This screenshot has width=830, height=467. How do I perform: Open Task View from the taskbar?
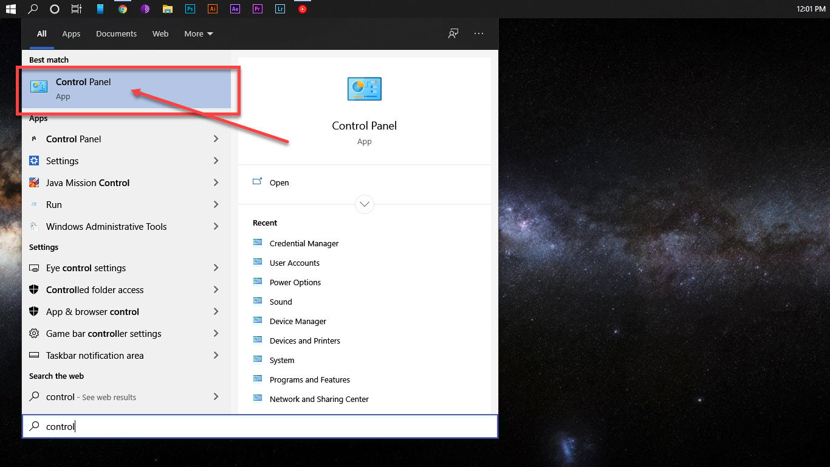coord(77,9)
